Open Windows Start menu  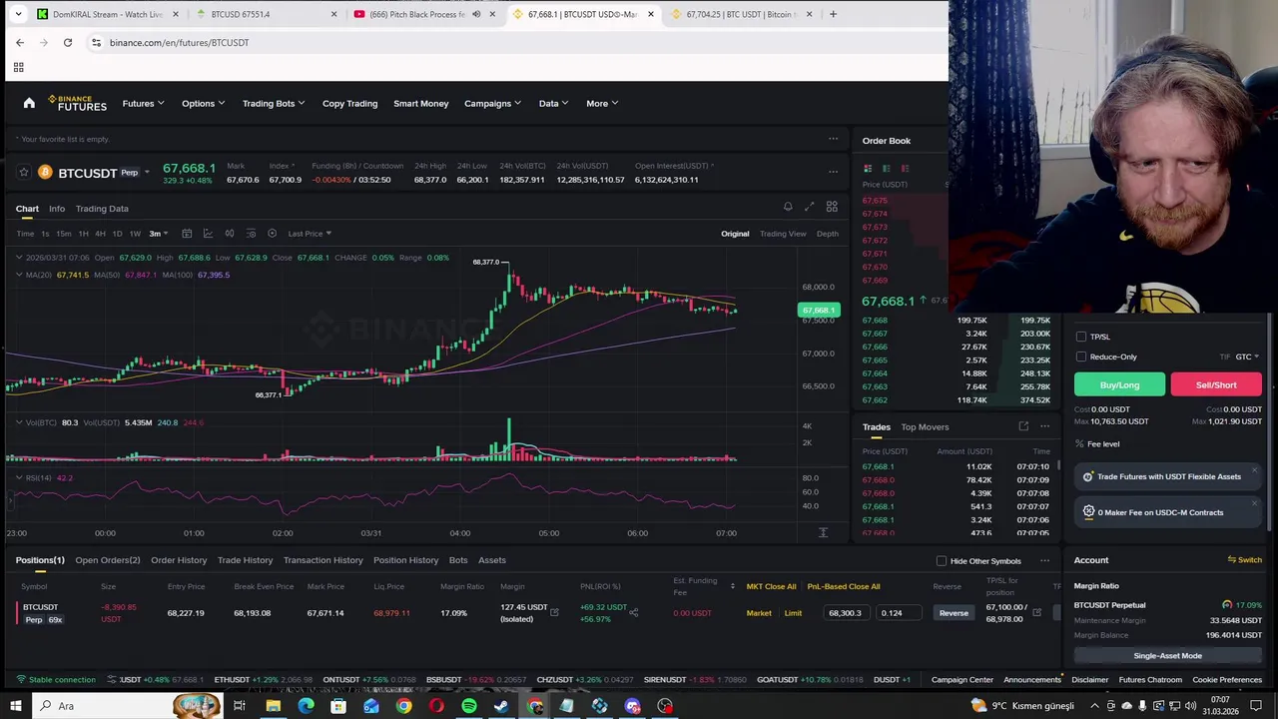(x=16, y=706)
